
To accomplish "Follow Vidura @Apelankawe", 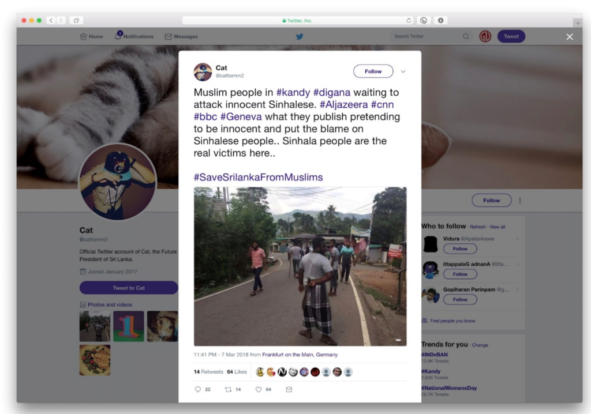I will click(x=460, y=249).
